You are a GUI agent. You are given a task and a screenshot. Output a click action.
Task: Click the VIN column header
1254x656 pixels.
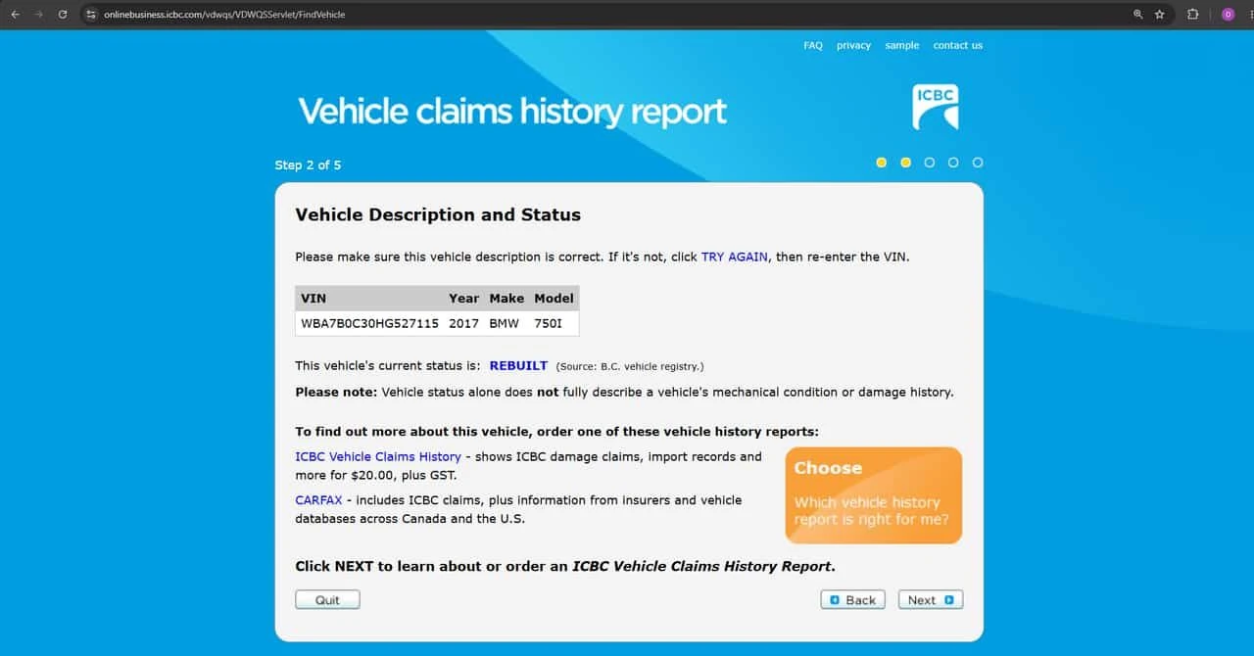[x=313, y=298]
